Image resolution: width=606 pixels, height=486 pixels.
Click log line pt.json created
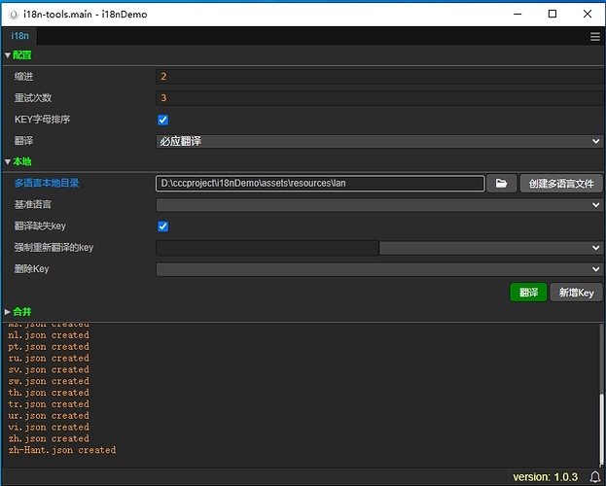pyautogui.click(x=49, y=347)
